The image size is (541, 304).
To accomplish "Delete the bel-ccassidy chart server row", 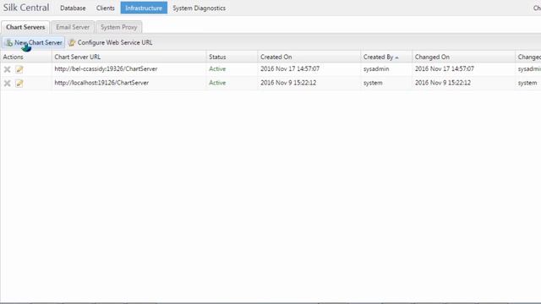I will point(7,69).
